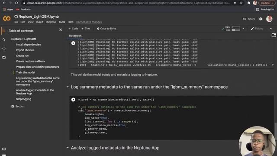Image resolution: width=277 pixels, height=156 pixels.
Task: Go to Neptune + LightGBM in contents
Action: tap(24, 39)
